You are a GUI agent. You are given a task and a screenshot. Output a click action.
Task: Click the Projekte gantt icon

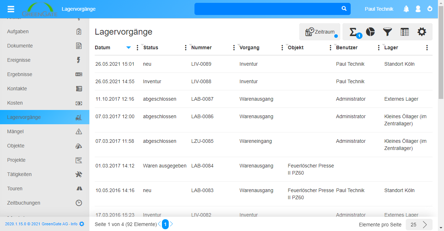click(79, 160)
